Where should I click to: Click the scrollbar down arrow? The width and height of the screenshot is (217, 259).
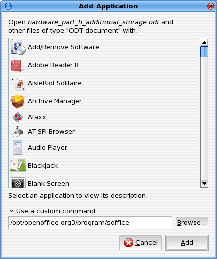[204, 183]
